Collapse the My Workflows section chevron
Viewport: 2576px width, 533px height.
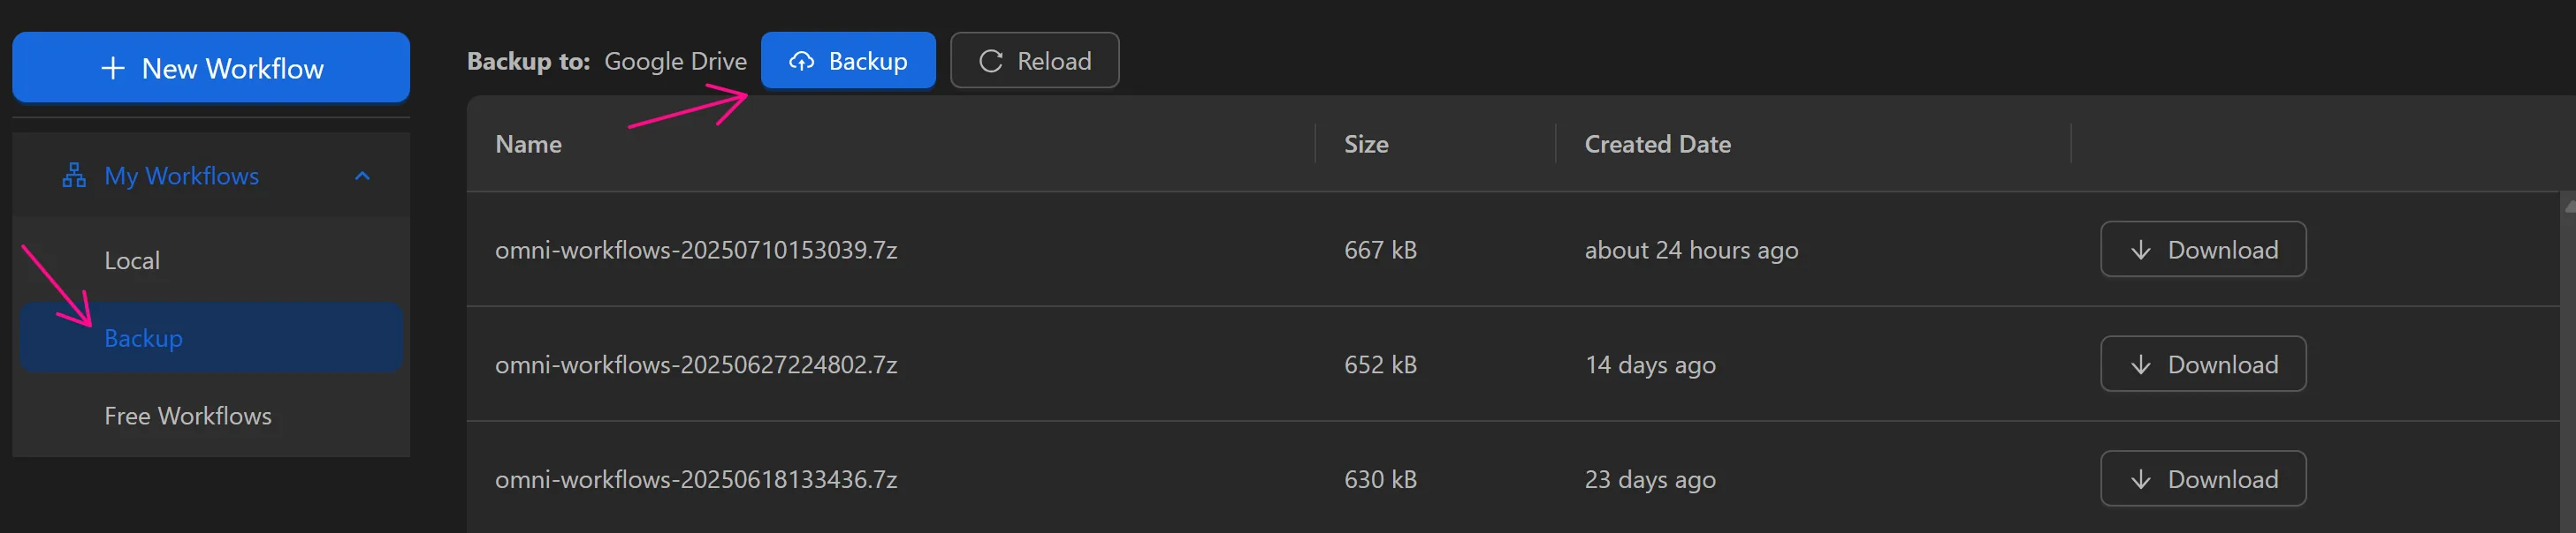pos(362,176)
